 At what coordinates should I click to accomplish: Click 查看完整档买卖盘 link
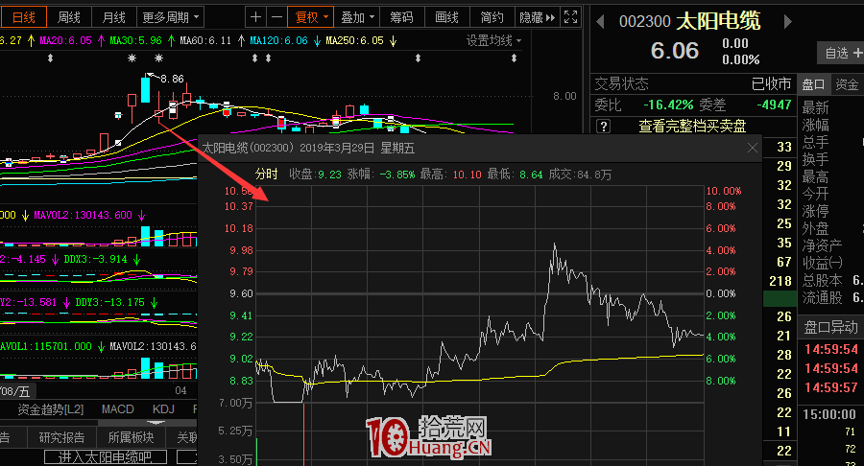tap(692, 127)
